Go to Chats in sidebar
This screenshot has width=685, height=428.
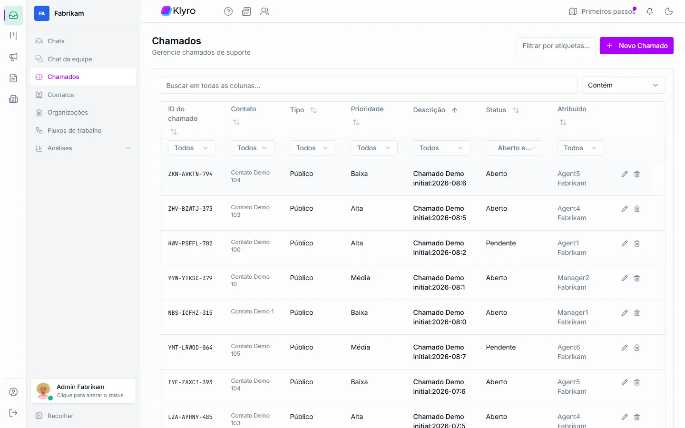click(83, 41)
